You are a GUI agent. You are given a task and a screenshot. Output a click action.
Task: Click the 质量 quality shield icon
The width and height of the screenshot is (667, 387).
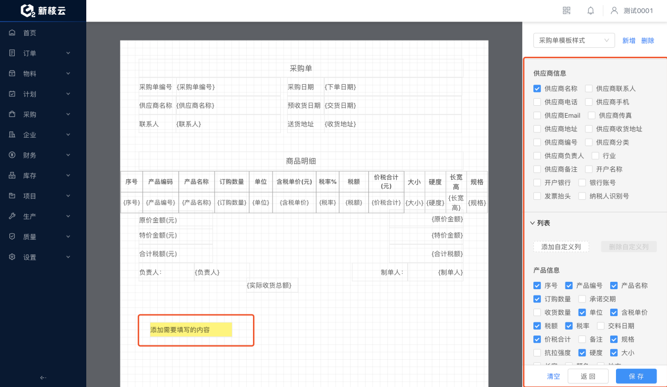(12, 237)
